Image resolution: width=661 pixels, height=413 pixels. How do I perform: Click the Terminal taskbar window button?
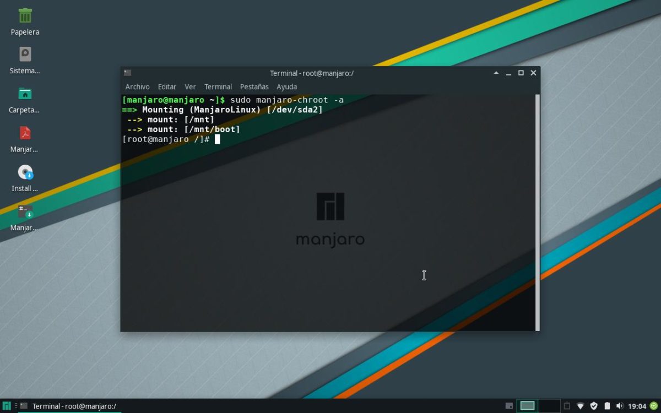[x=68, y=406]
